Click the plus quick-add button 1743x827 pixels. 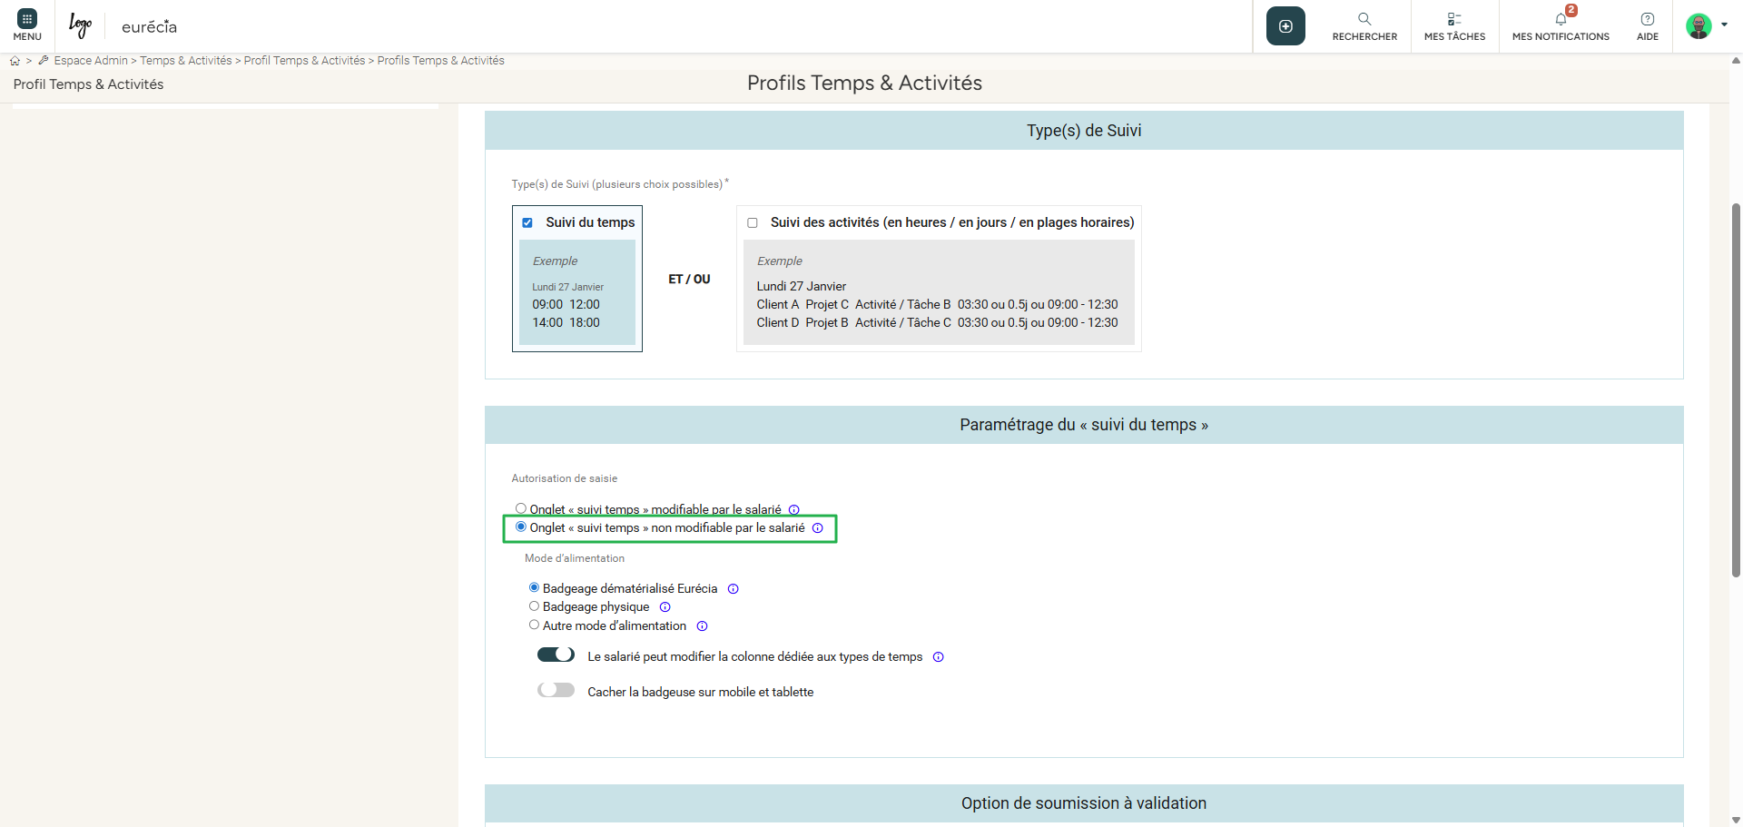(x=1285, y=26)
